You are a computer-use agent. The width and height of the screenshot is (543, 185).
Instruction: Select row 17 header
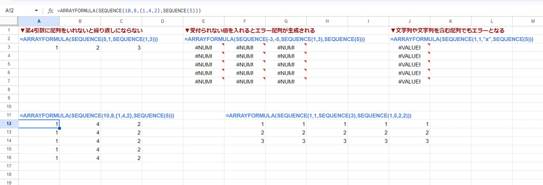pyautogui.click(x=9, y=166)
